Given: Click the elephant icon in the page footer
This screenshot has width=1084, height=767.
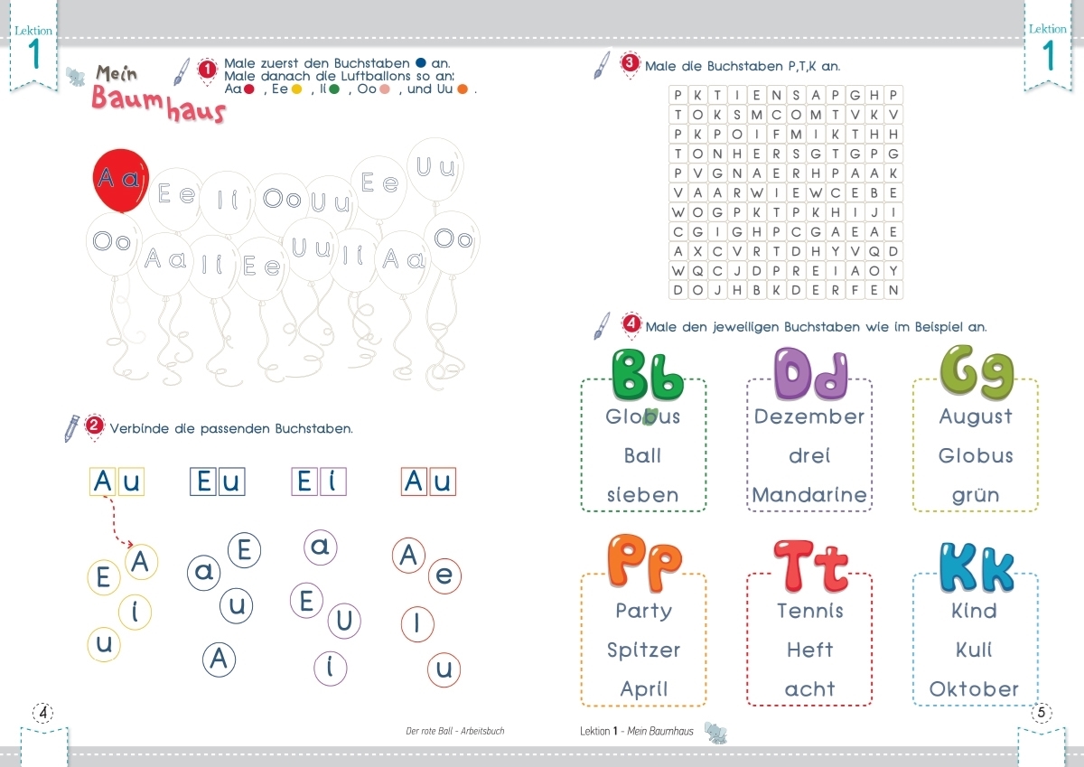Looking at the screenshot, I should click(x=715, y=732).
